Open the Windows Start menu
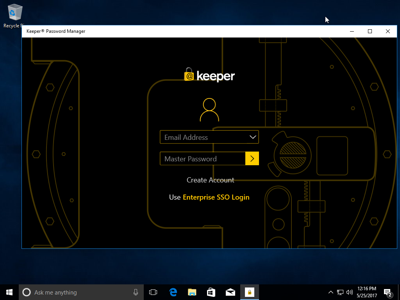Image resolution: width=400 pixels, height=300 pixels. pyautogui.click(x=9, y=292)
